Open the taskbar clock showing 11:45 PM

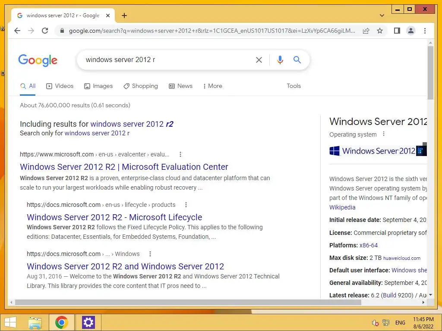pos(423,323)
